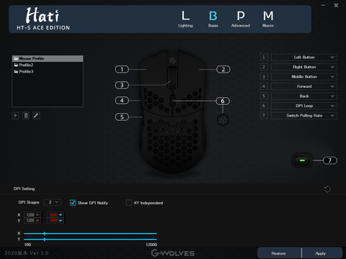The image size is (346, 259).
Task: Reset DPI settings with circular arrow icon
Action: (x=327, y=189)
